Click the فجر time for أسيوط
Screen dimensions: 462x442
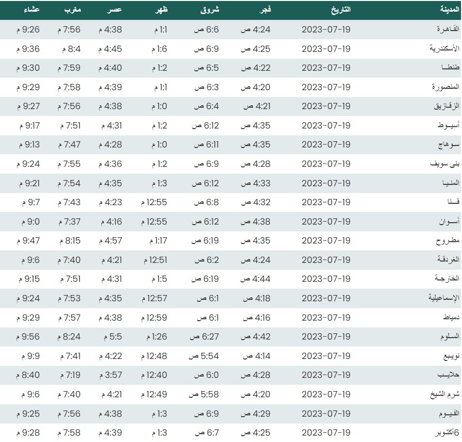coord(256,126)
